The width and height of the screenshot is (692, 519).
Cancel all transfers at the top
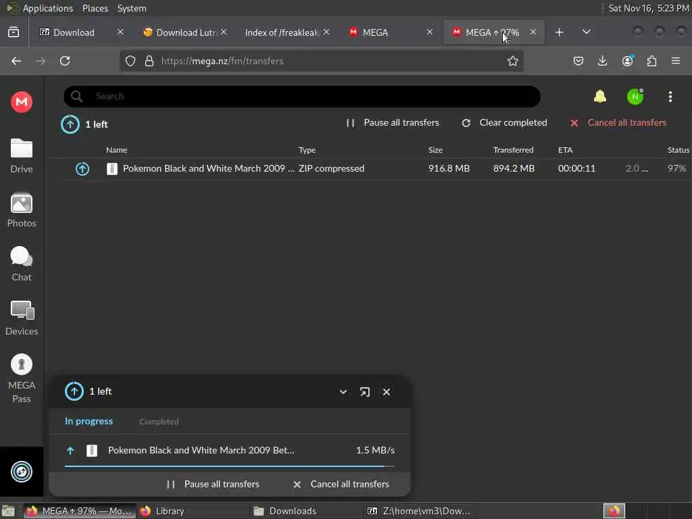618,123
